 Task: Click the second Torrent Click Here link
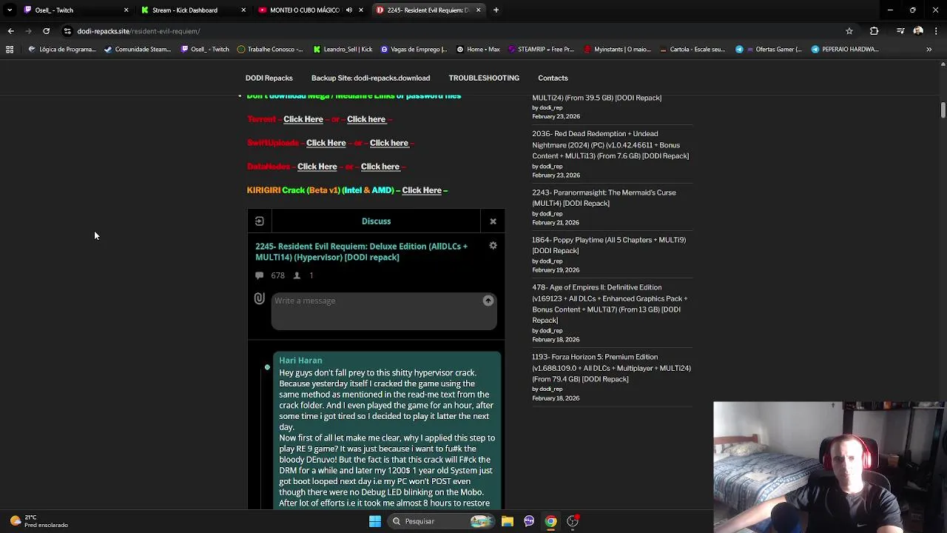tap(366, 119)
